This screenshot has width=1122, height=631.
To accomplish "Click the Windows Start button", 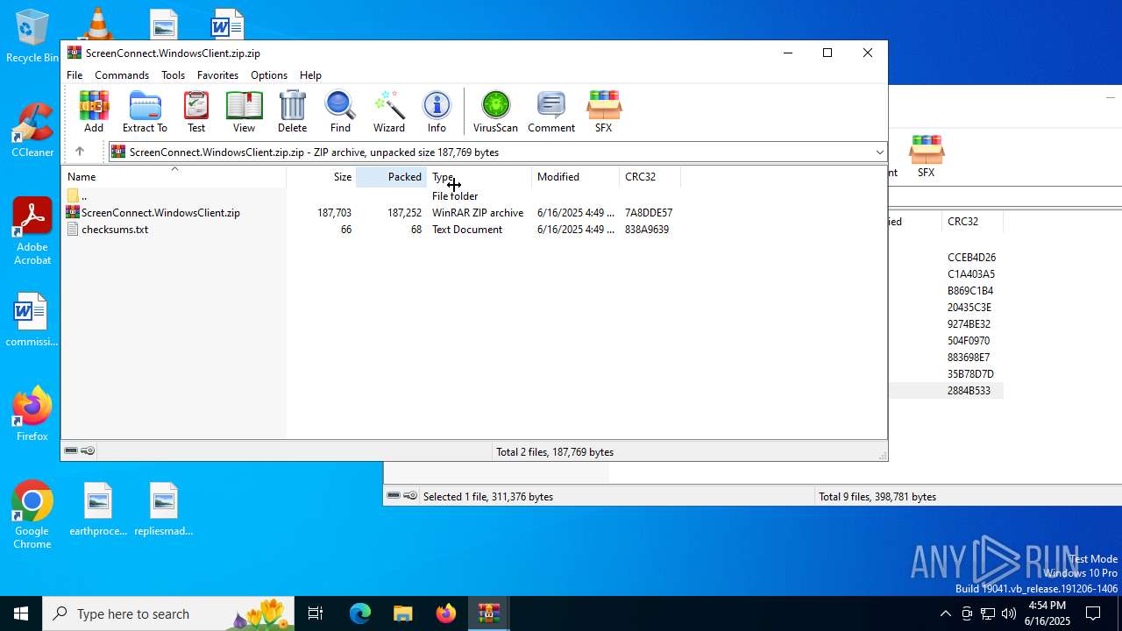I will pyautogui.click(x=21, y=613).
